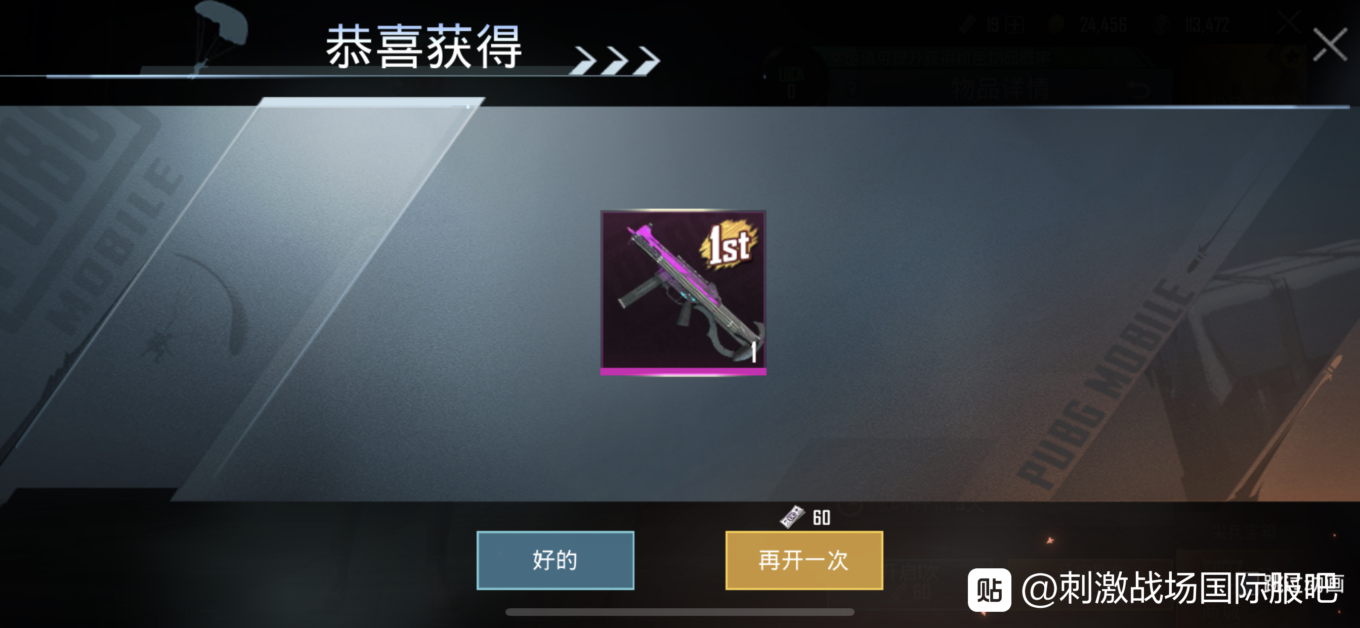1360x628 pixels.
Task: Tap the triple chevron arrows after title
Action: [616, 60]
